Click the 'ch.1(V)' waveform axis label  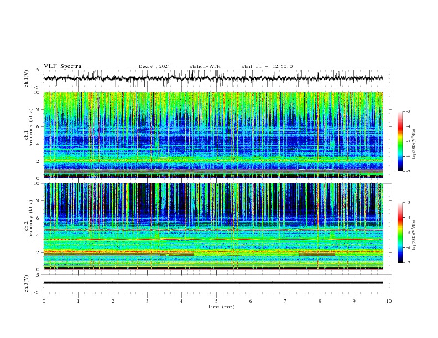(x=27, y=78)
